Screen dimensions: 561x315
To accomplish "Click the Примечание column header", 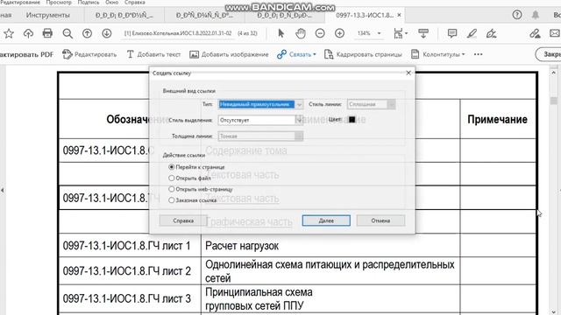I will click(497, 119).
